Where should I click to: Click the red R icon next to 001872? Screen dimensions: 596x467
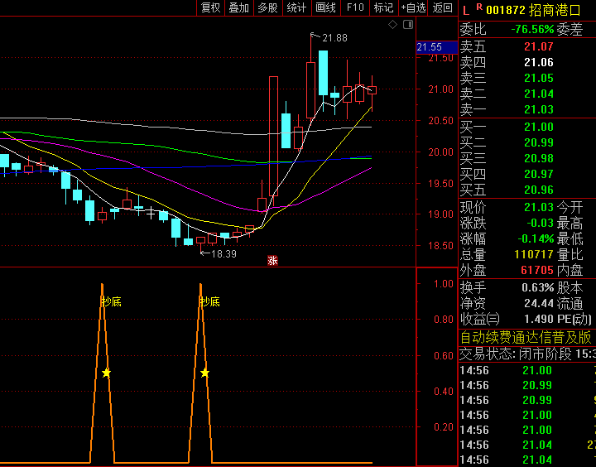click(x=478, y=8)
